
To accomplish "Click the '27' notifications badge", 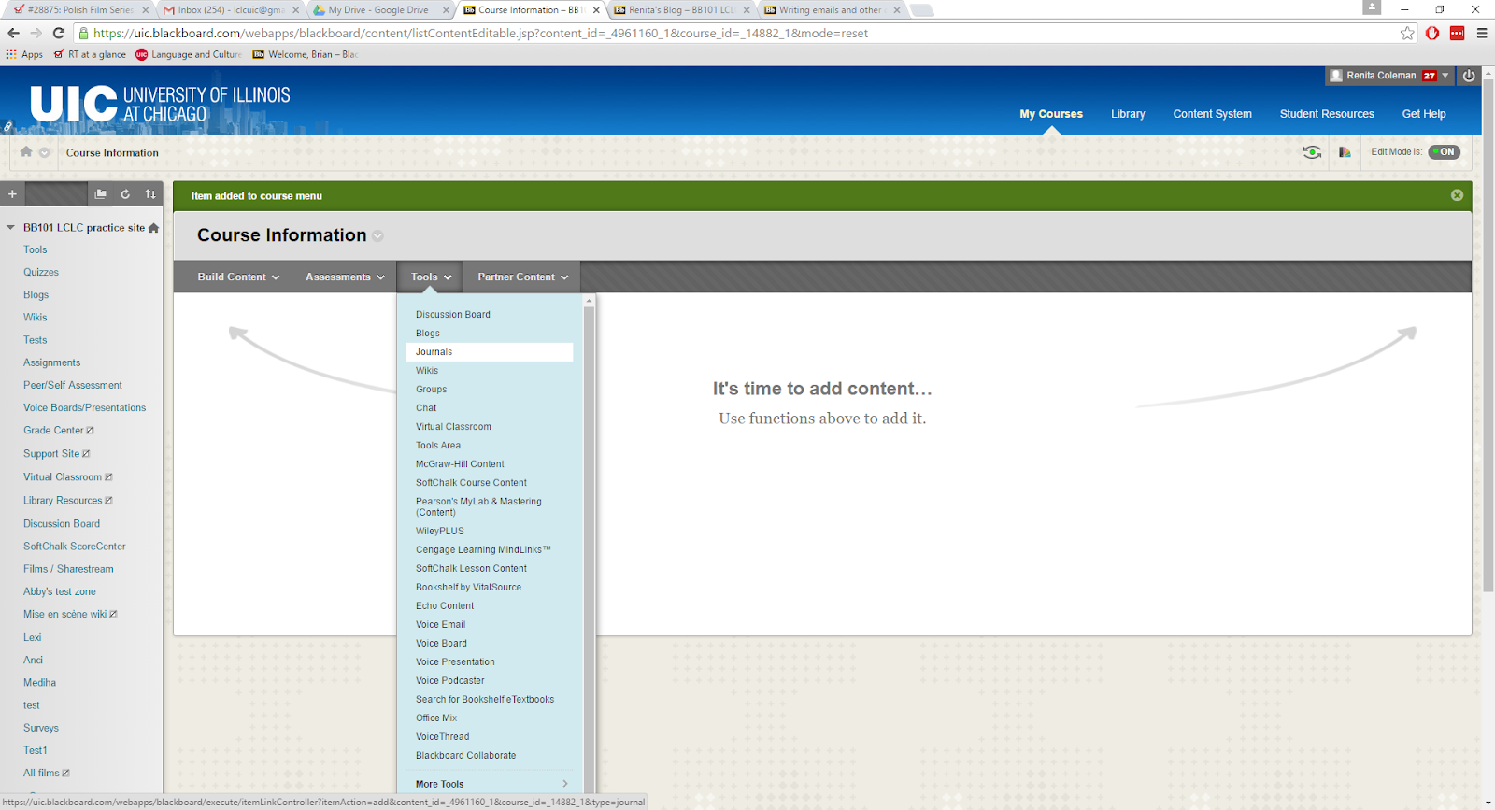I will [x=1430, y=77].
